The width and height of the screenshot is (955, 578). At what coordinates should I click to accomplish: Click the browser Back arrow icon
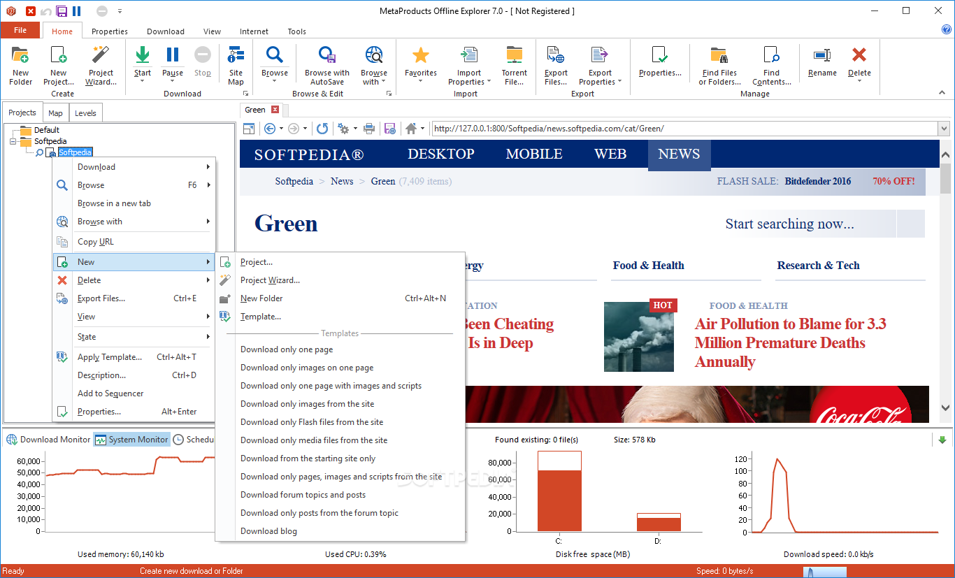270,129
